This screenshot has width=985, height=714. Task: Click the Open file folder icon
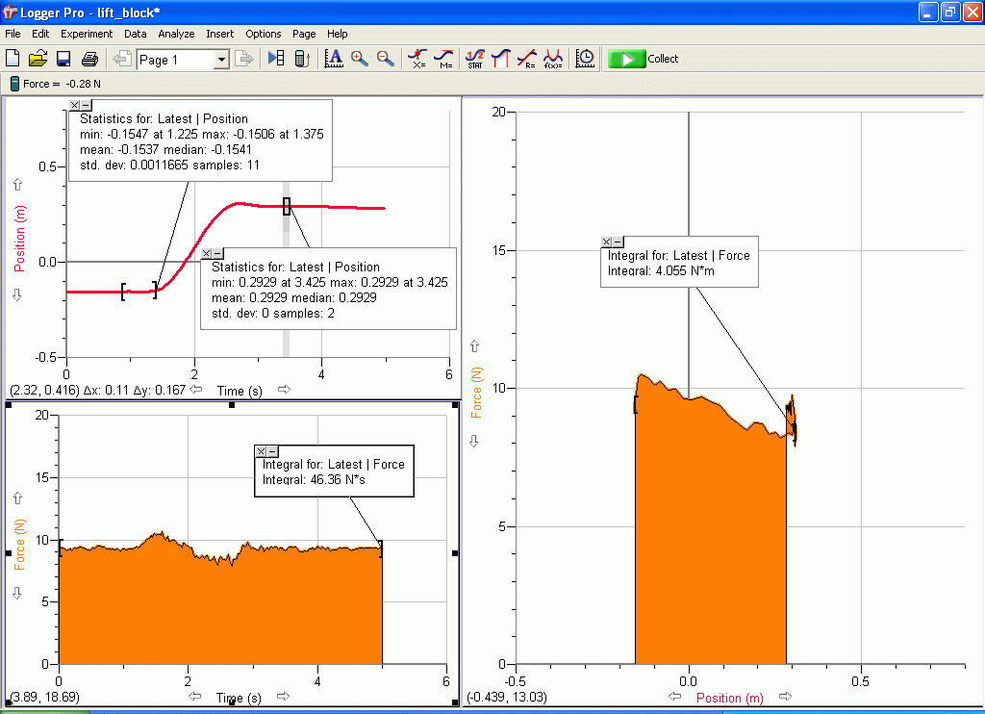tap(38, 59)
